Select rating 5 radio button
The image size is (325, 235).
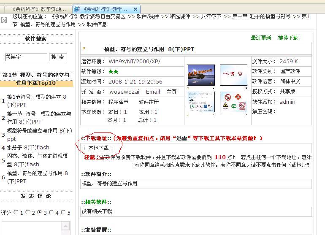[63, 212]
